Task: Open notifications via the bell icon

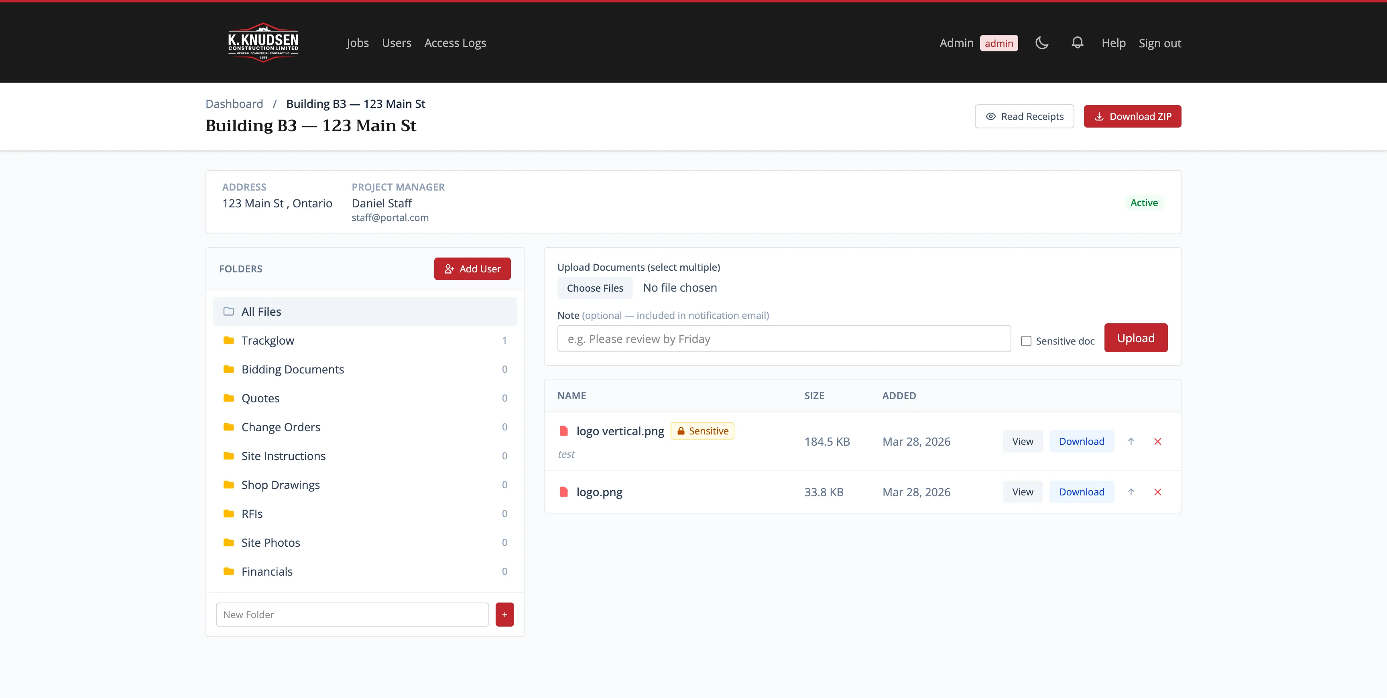Action: coord(1078,43)
